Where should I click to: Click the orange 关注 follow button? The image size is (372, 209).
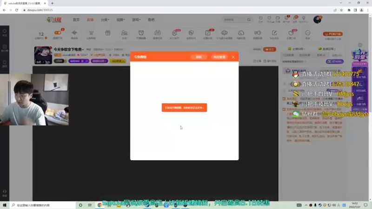click(x=270, y=50)
